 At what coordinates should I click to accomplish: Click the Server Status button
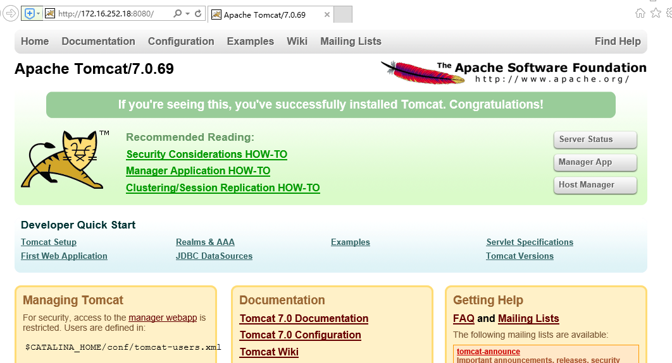click(x=595, y=140)
